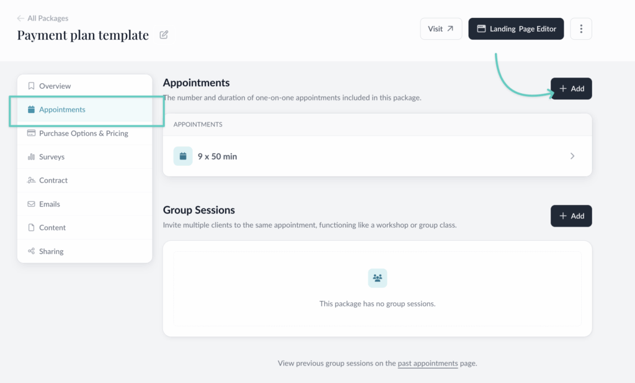The height and width of the screenshot is (383, 635).
Task: Follow the past appointments link
Action: tap(428, 363)
